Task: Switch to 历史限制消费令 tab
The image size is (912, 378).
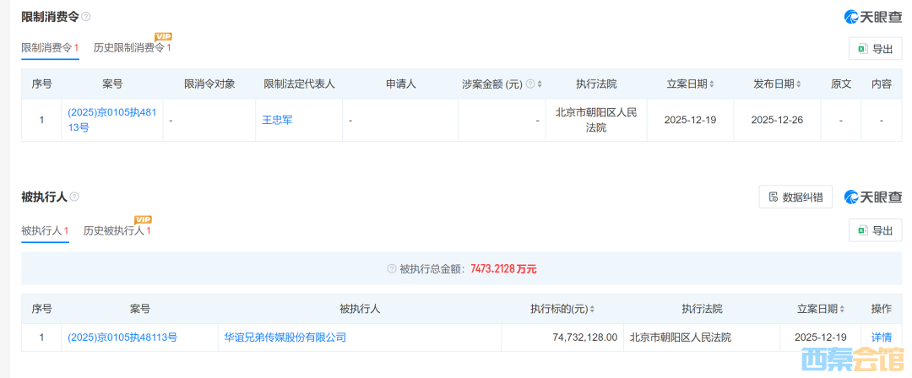Action: tap(129, 48)
